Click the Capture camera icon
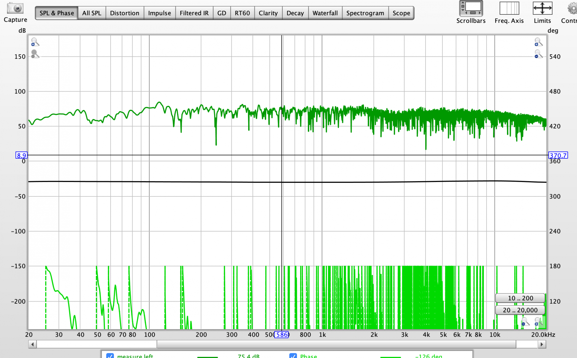Image resolution: width=577 pixels, height=358 pixels. point(15,8)
